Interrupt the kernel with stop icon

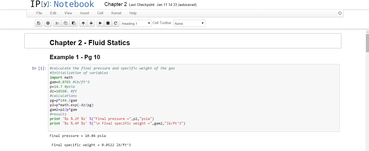click(108, 24)
